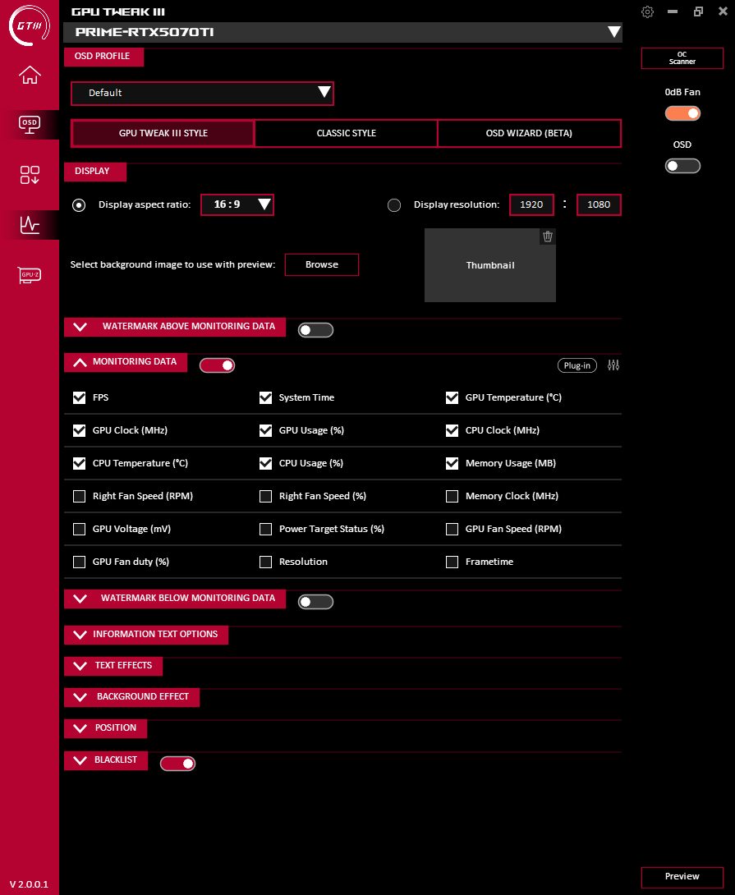The width and height of the screenshot is (735, 895).
Task: Open the monitoring graph sidebar icon
Action: pos(30,225)
